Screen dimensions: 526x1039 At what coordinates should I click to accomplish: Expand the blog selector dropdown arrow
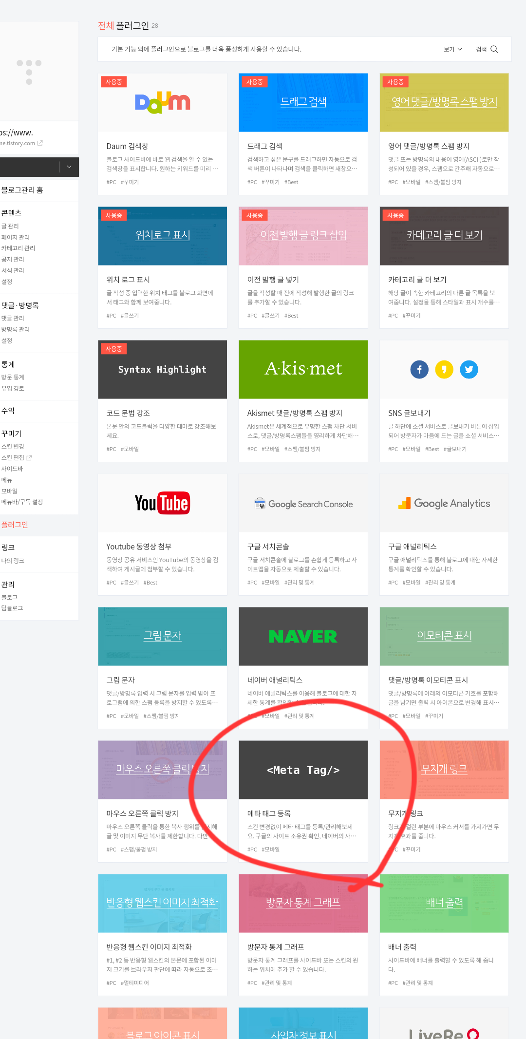click(69, 167)
